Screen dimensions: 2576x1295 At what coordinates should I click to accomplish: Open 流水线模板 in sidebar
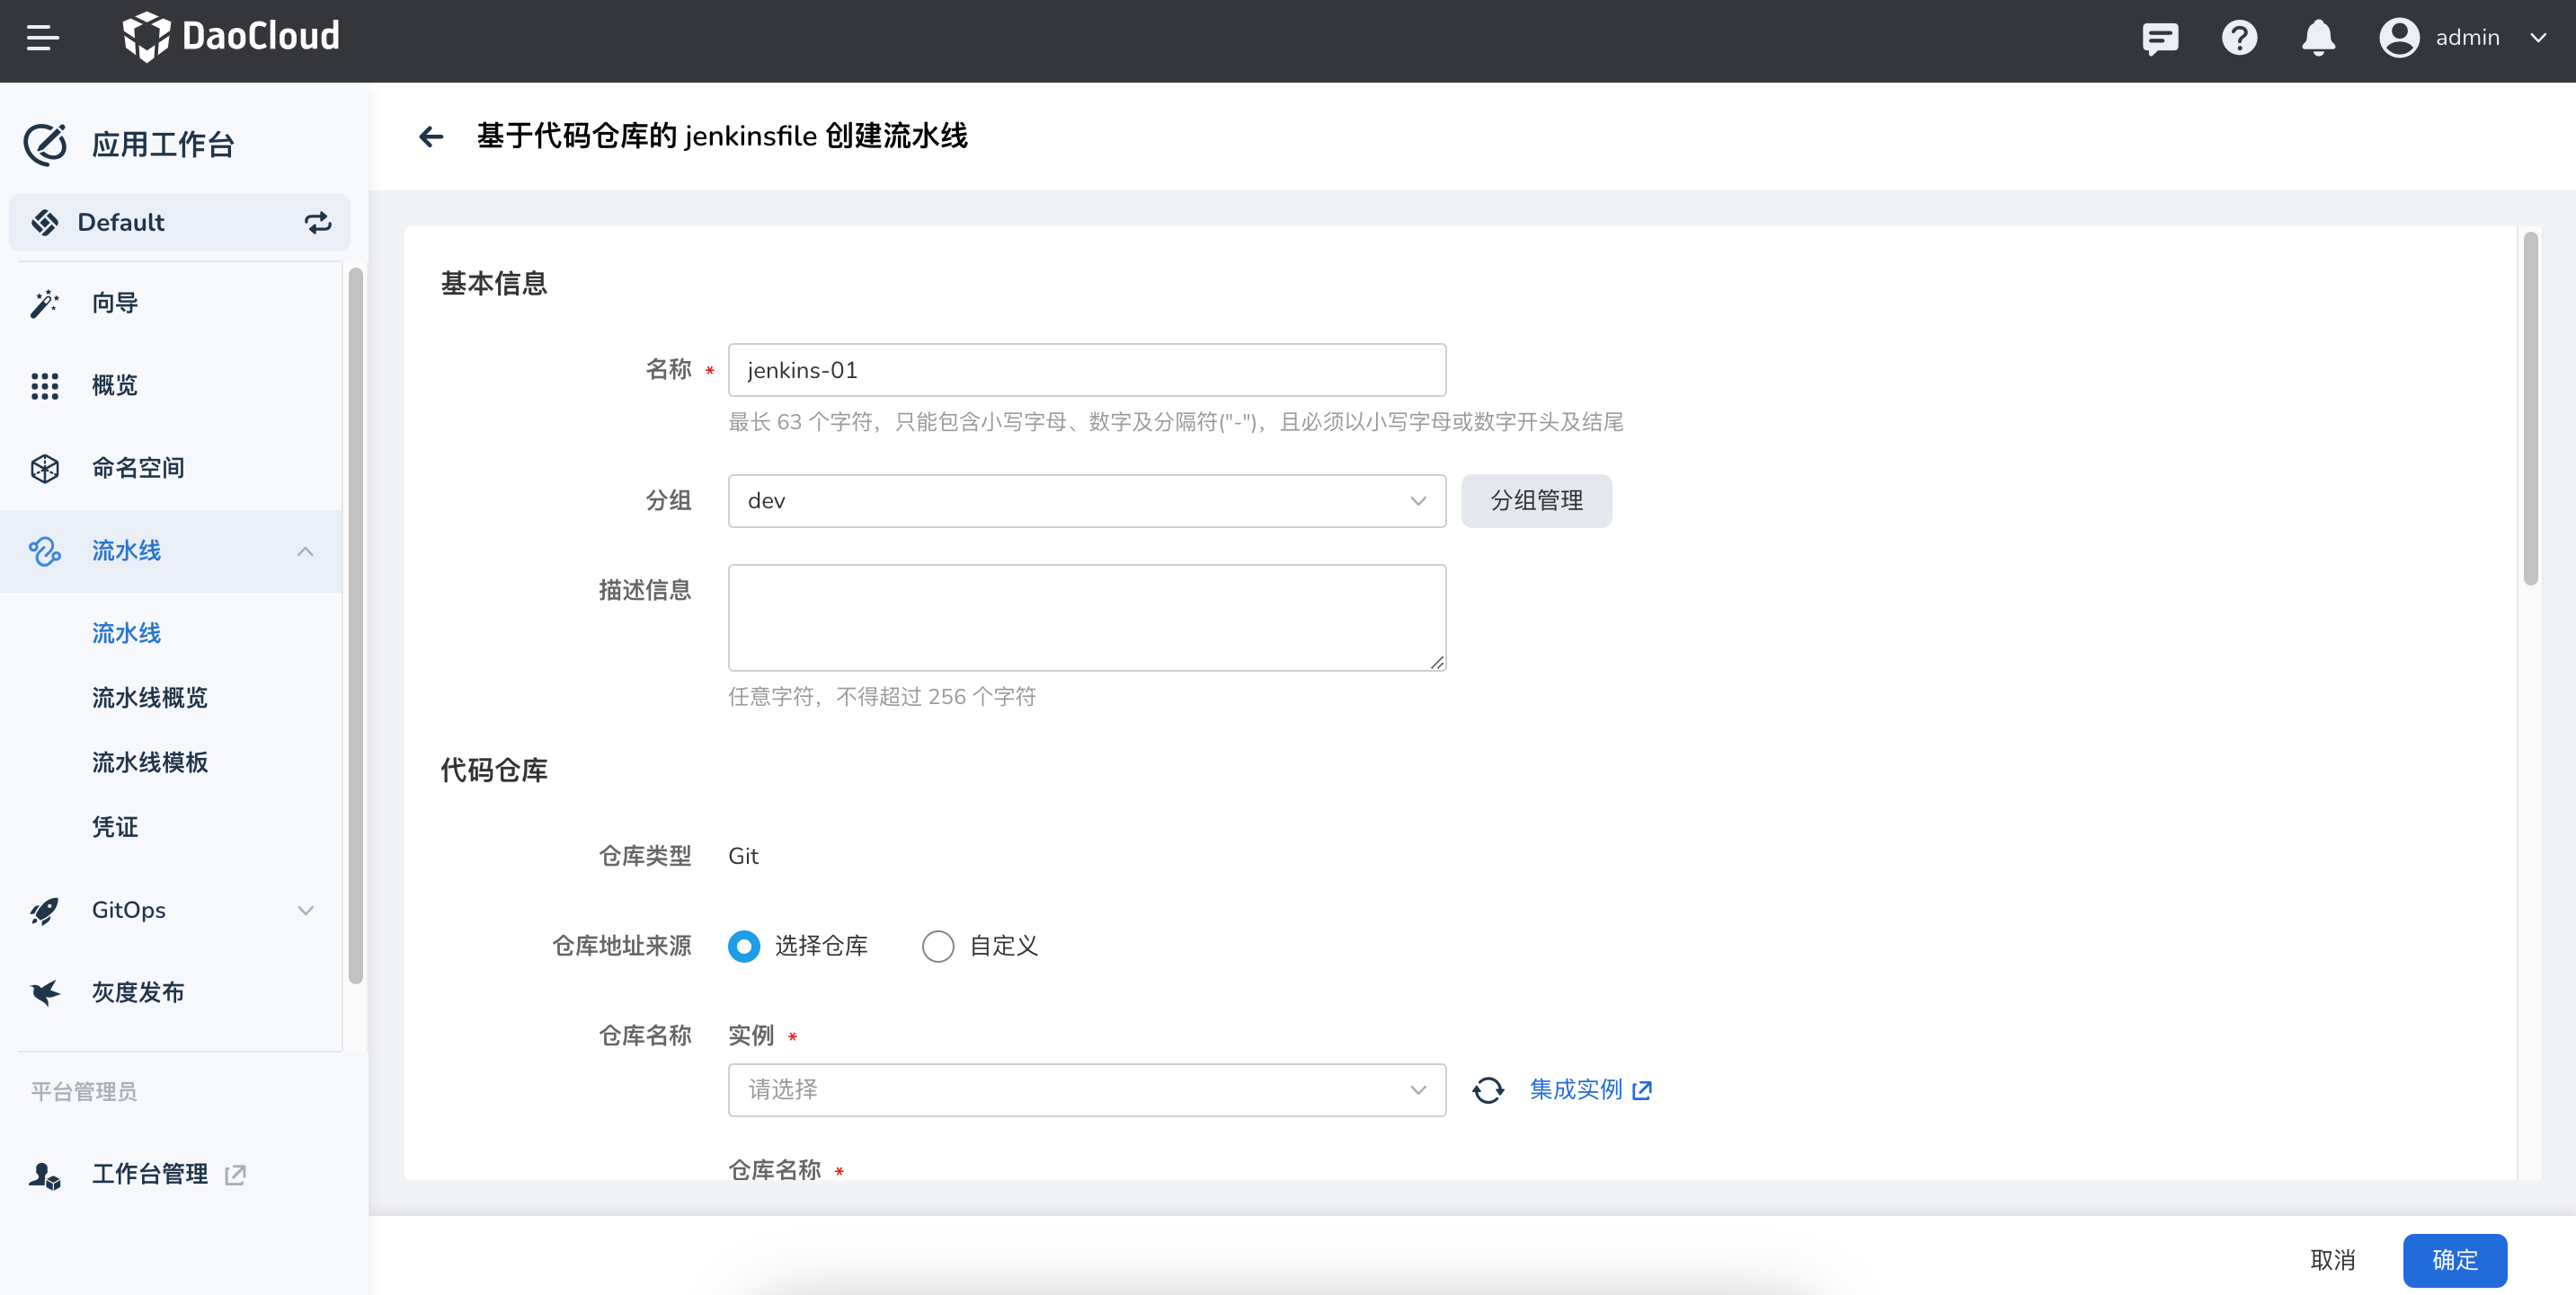click(150, 762)
